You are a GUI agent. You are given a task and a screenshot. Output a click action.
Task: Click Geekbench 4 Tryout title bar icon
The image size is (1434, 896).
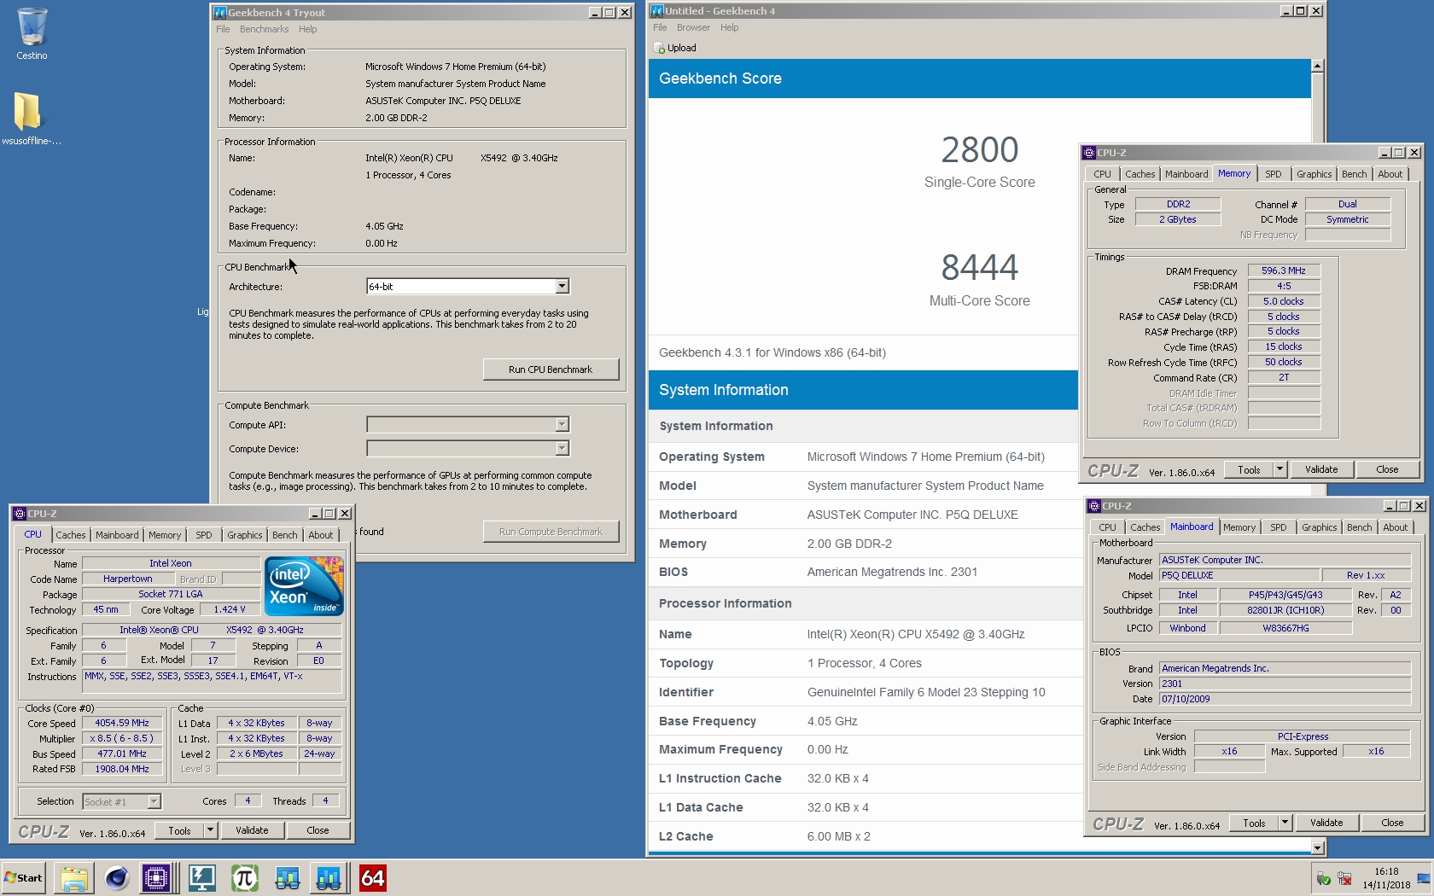tap(219, 13)
